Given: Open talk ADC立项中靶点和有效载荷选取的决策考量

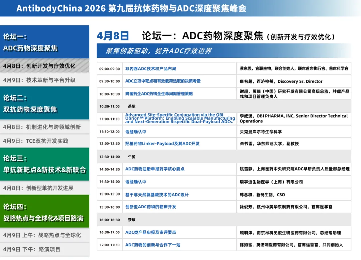Looking at the screenshot, I should [x=163, y=81].
